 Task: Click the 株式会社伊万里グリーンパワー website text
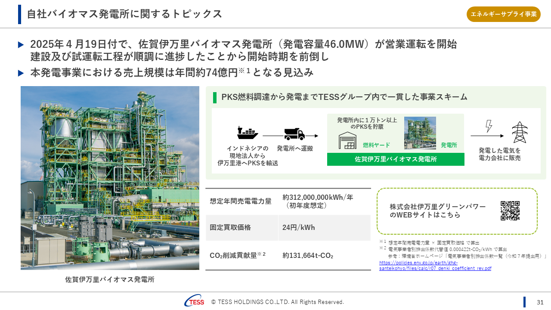(437, 211)
